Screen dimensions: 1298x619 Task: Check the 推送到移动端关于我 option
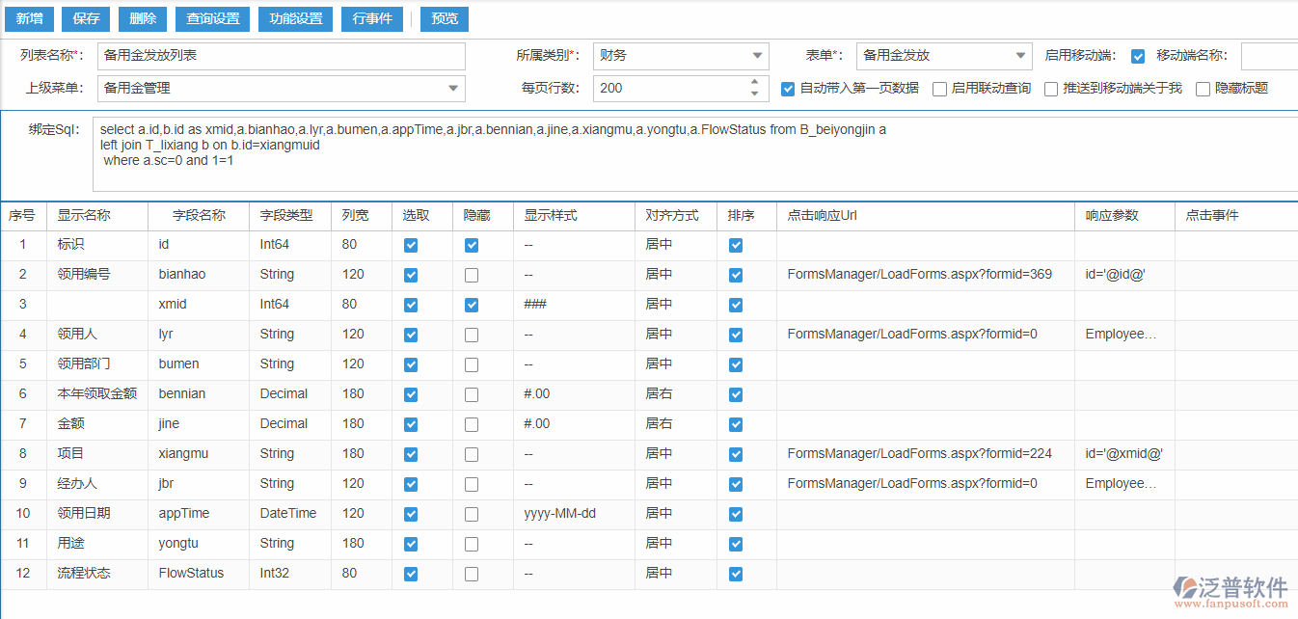(x=1050, y=89)
